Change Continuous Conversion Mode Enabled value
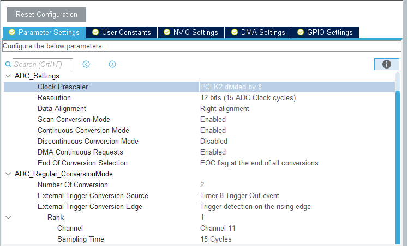The height and width of the screenshot is (246, 408). (x=213, y=131)
